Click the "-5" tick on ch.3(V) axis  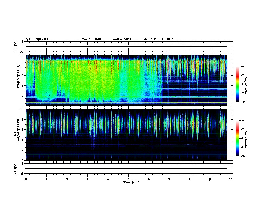(x=22, y=174)
